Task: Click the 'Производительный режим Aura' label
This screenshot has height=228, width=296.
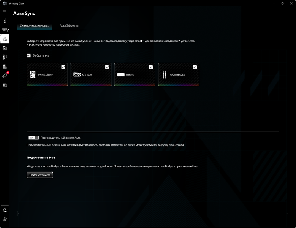Action: (60, 138)
